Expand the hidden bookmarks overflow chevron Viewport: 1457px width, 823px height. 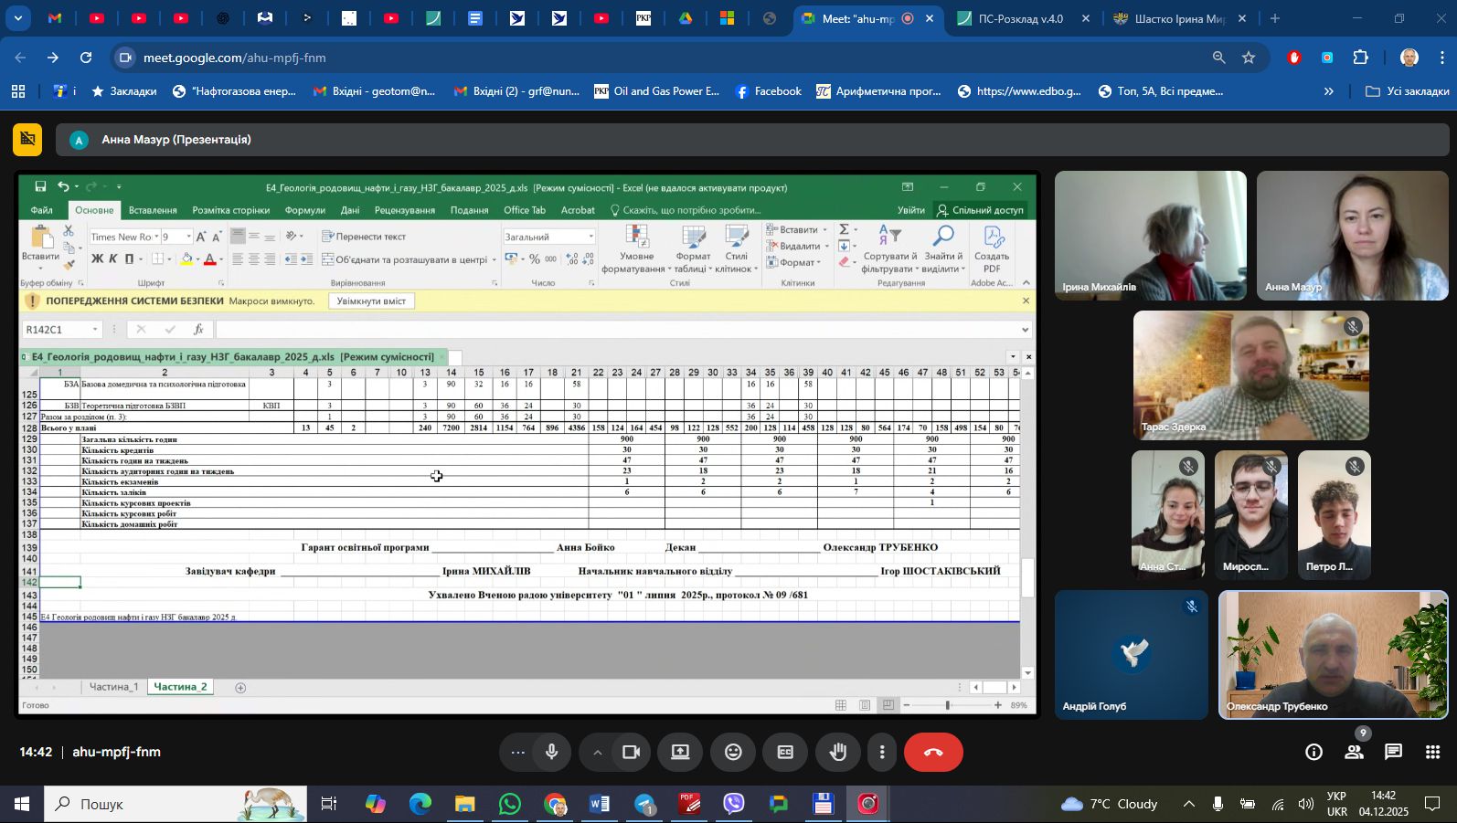pyautogui.click(x=1328, y=91)
